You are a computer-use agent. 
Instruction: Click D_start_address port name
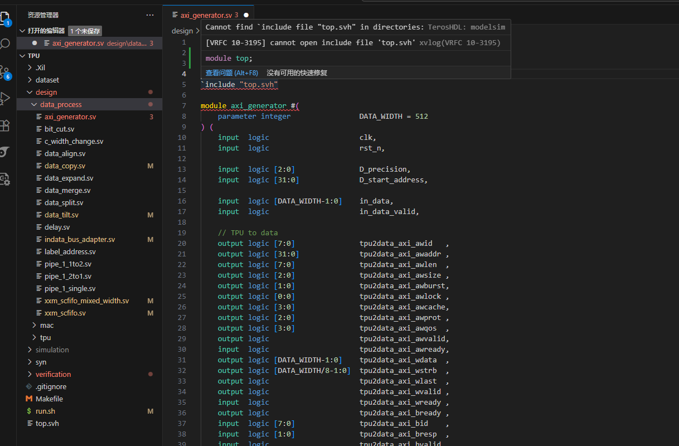point(392,180)
